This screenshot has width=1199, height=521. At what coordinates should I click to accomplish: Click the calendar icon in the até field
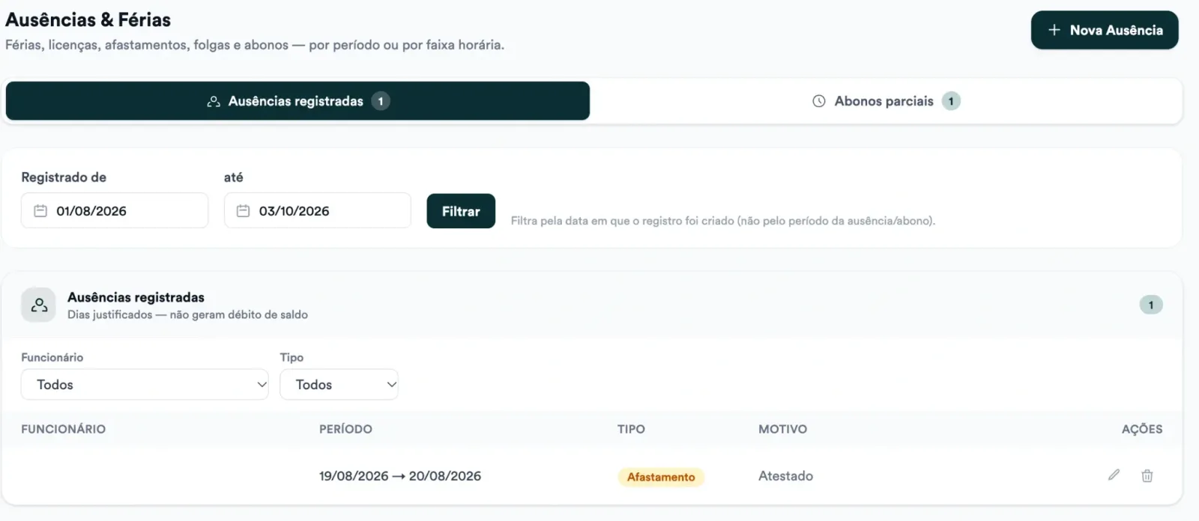click(243, 211)
